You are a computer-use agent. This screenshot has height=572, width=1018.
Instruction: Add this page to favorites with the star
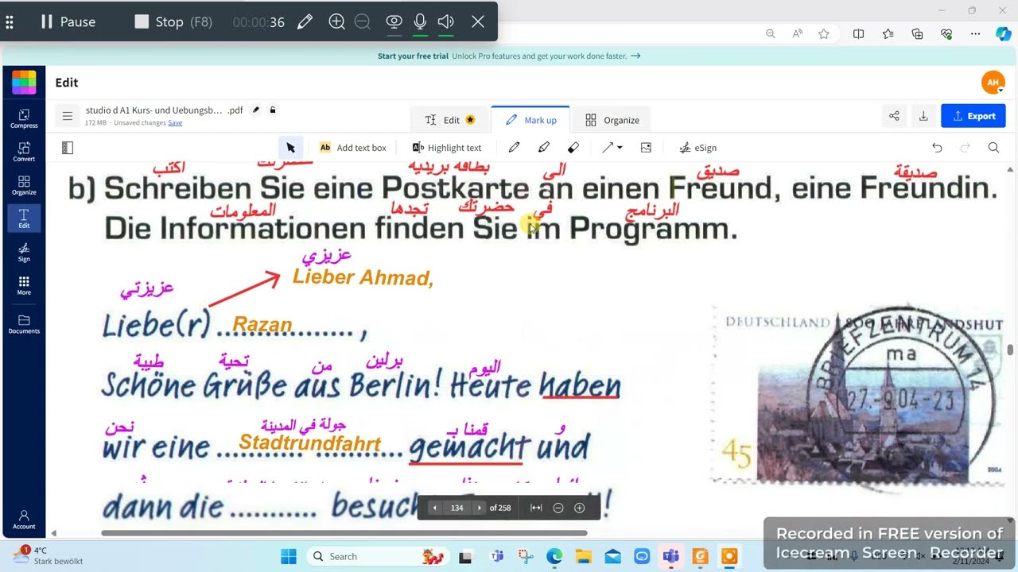[824, 34]
